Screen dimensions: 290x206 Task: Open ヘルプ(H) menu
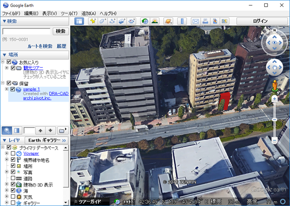[x=108, y=13]
